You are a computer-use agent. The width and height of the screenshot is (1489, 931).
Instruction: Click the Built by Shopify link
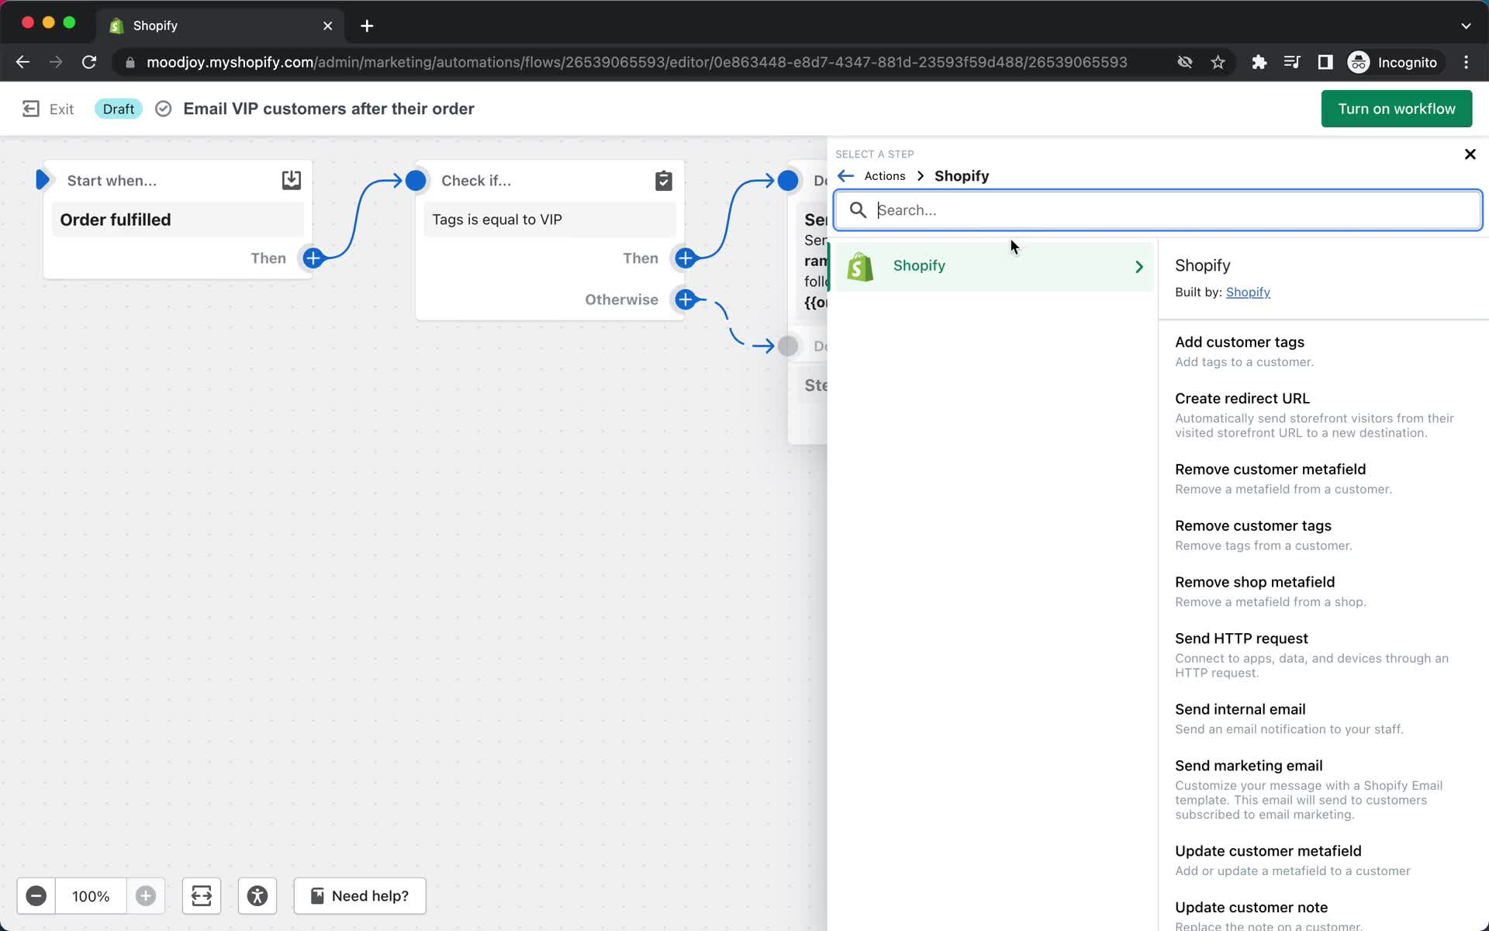pyautogui.click(x=1247, y=291)
